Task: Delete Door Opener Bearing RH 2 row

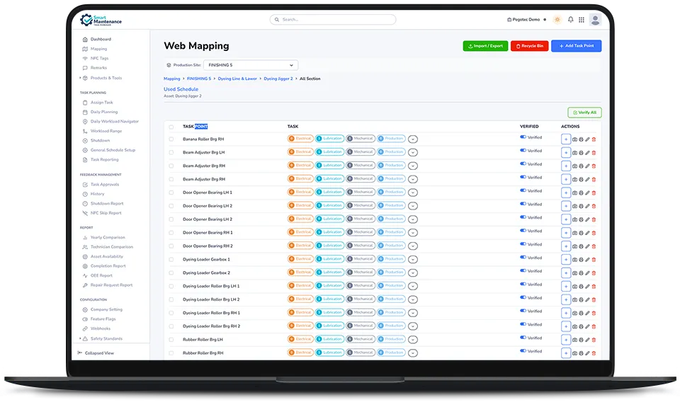Action: [594, 246]
